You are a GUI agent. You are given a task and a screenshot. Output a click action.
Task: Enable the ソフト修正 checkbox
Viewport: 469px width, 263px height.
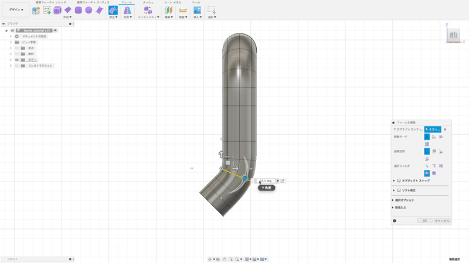pyautogui.click(x=399, y=190)
